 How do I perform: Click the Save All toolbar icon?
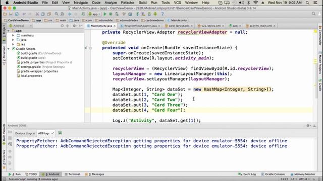click(x=11, y=14)
